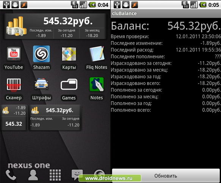Image resolution: width=221 pixels, height=183 pixels.
Task: Launch the Shazam app
Action: pyautogui.click(x=41, y=54)
